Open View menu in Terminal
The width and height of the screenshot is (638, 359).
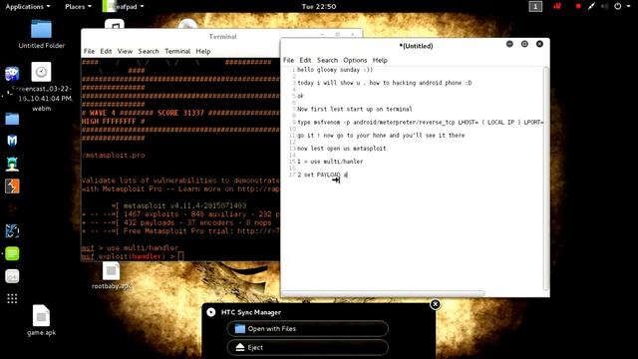coord(125,51)
